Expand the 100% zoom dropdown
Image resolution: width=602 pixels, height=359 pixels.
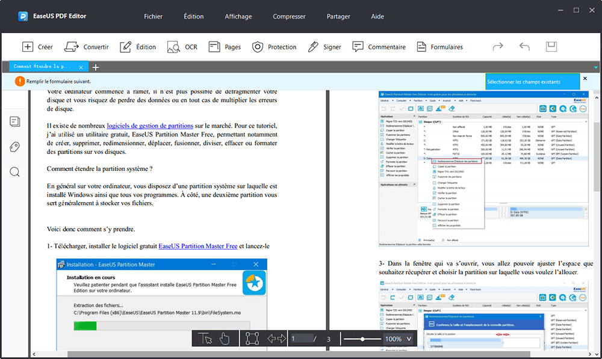(x=409, y=339)
